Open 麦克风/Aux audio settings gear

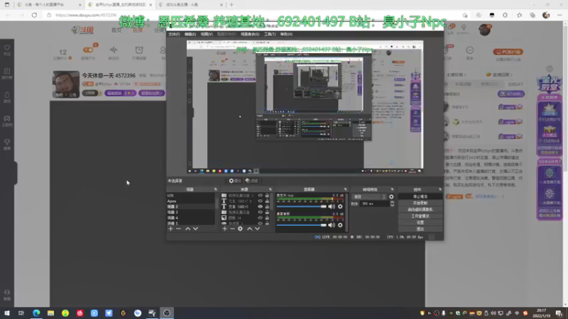[340, 206]
